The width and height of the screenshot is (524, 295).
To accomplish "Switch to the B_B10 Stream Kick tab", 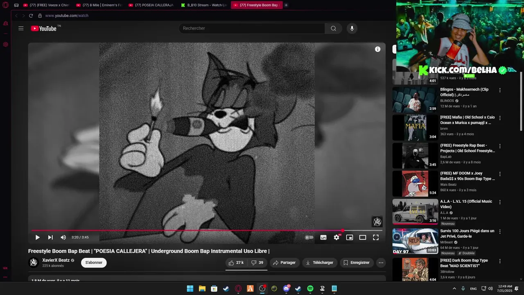I will (204, 5).
